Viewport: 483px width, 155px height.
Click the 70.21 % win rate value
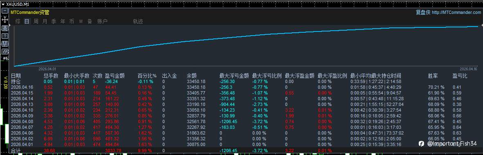coord(436,87)
